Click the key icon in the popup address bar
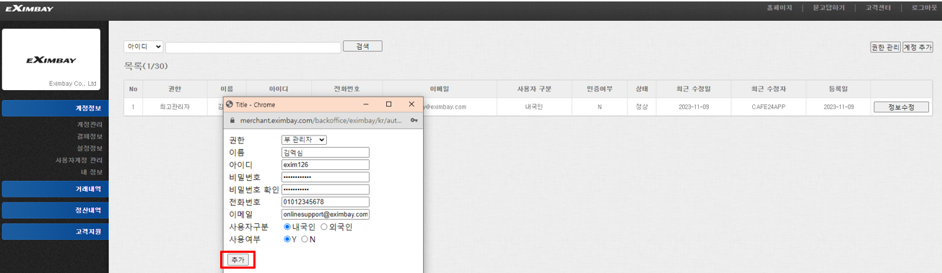This screenshot has width=942, height=273. click(x=414, y=120)
